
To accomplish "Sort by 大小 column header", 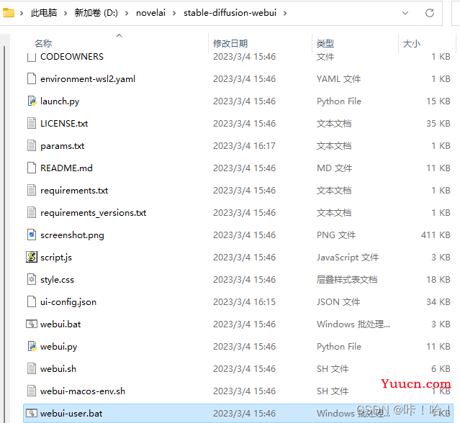I will pyautogui.click(x=412, y=43).
